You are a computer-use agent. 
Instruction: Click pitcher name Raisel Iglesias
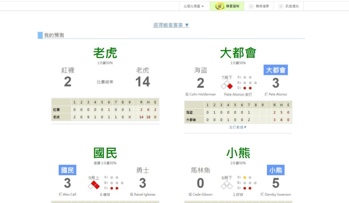click(x=145, y=194)
